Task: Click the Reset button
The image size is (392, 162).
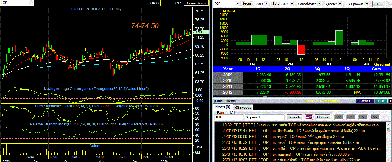Action: point(365,101)
